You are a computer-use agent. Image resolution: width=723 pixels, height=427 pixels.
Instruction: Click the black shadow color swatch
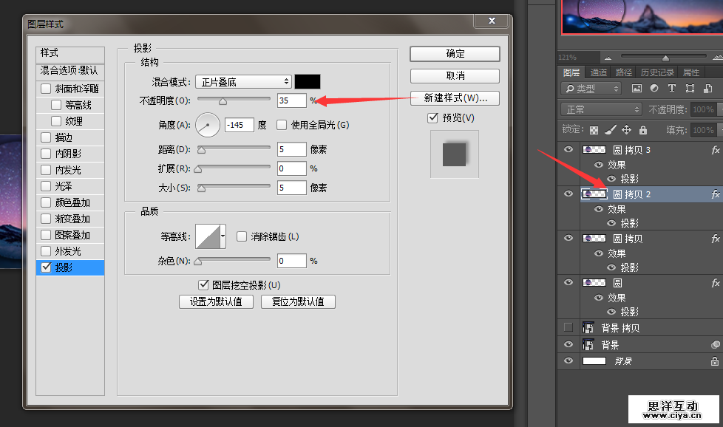[308, 82]
